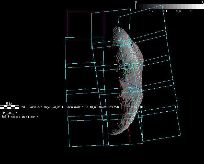Click the 5 km checkered scale bar
This screenshot has width=204, height=164.
[x=9, y=107]
